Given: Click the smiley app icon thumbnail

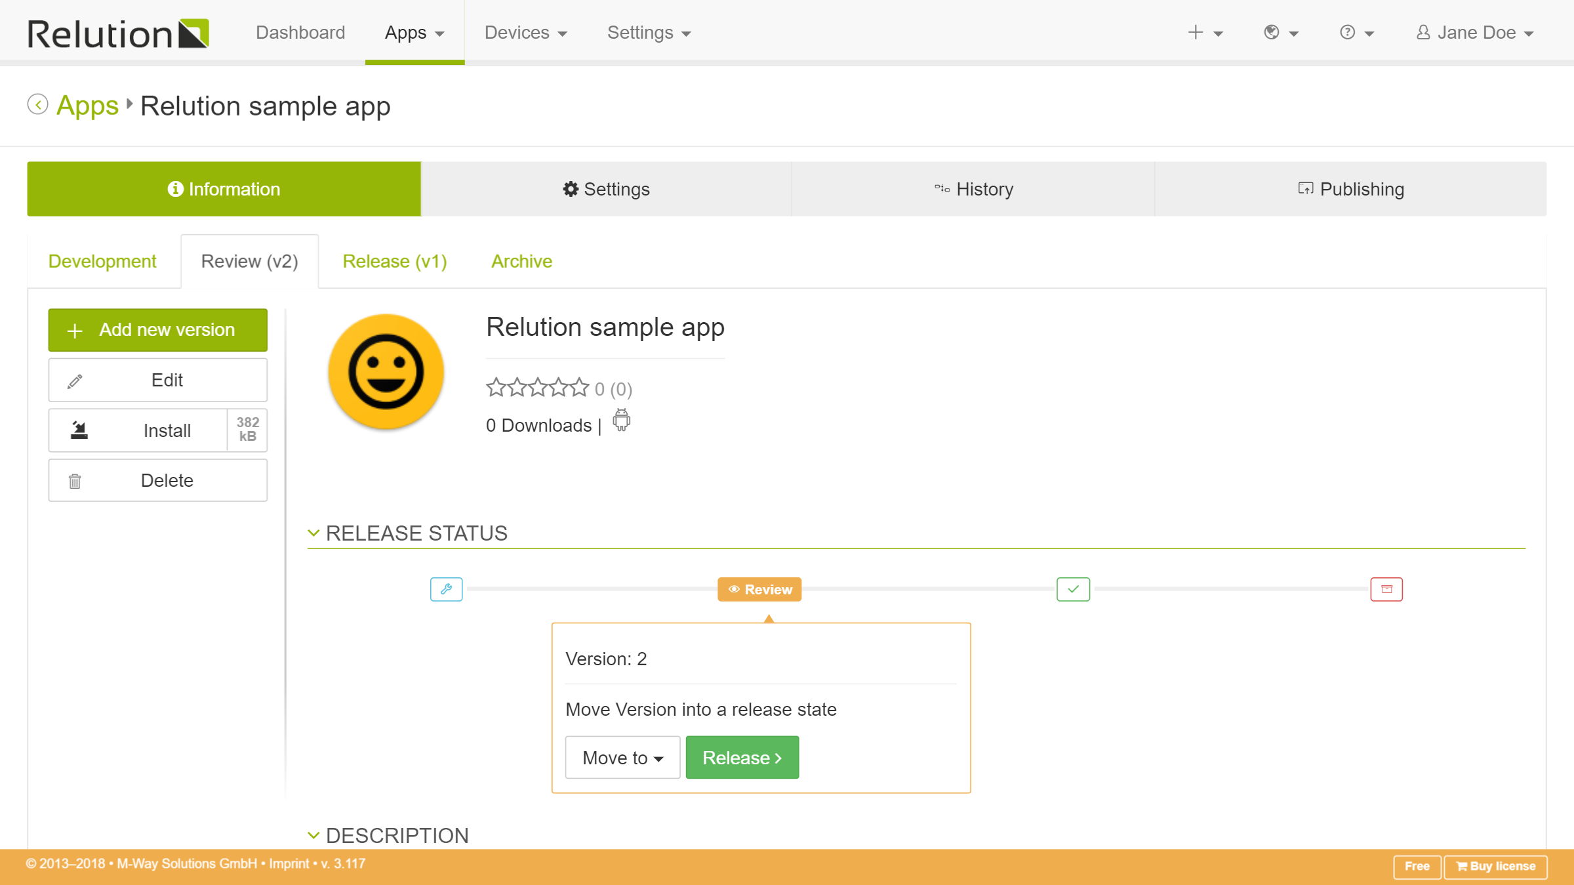Looking at the screenshot, I should (x=386, y=371).
